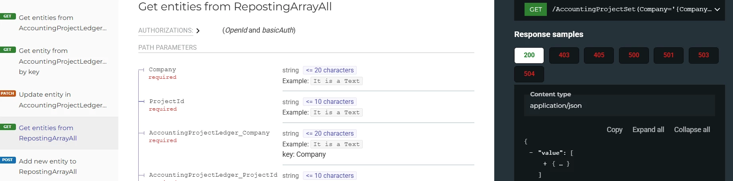
Task: Switch to the 403 response tab
Action: click(564, 55)
